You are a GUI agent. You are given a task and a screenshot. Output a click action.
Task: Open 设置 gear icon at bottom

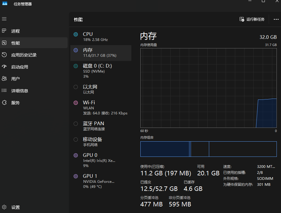pos(4,207)
